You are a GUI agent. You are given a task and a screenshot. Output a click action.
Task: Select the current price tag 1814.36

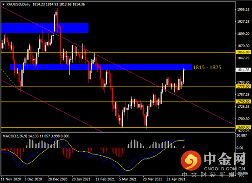point(243,70)
